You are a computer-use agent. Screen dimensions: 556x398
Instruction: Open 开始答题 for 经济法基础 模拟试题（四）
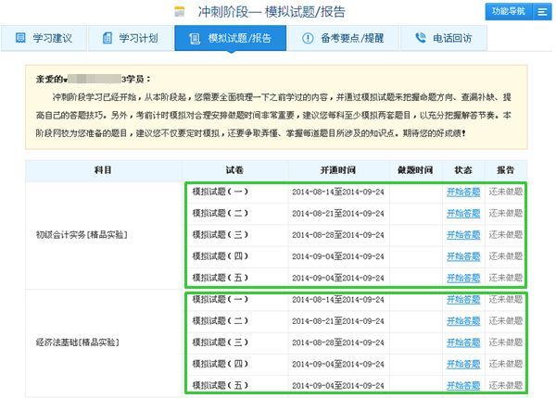click(463, 364)
